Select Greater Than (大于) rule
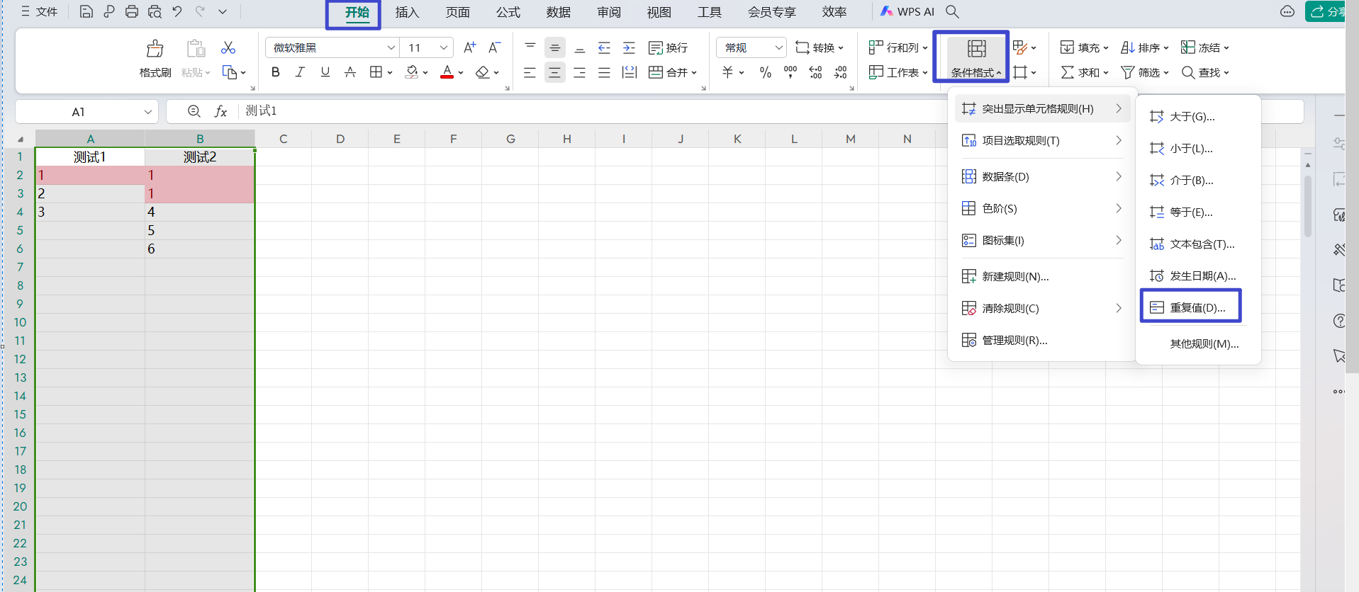 click(1198, 116)
